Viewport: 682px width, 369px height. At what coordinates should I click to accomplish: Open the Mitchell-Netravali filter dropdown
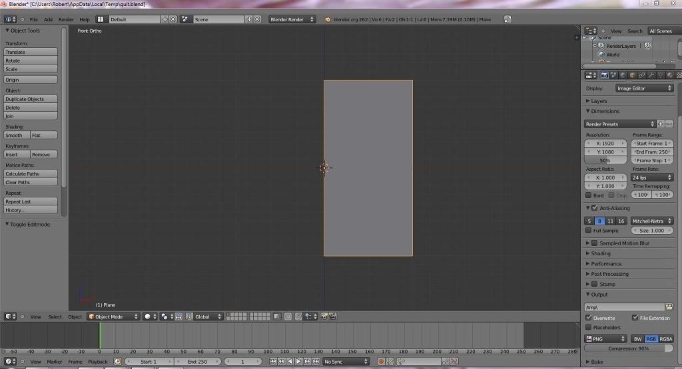[652, 221]
